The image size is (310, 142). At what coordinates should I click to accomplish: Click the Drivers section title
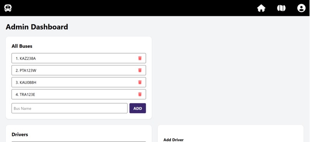[x=20, y=134]
